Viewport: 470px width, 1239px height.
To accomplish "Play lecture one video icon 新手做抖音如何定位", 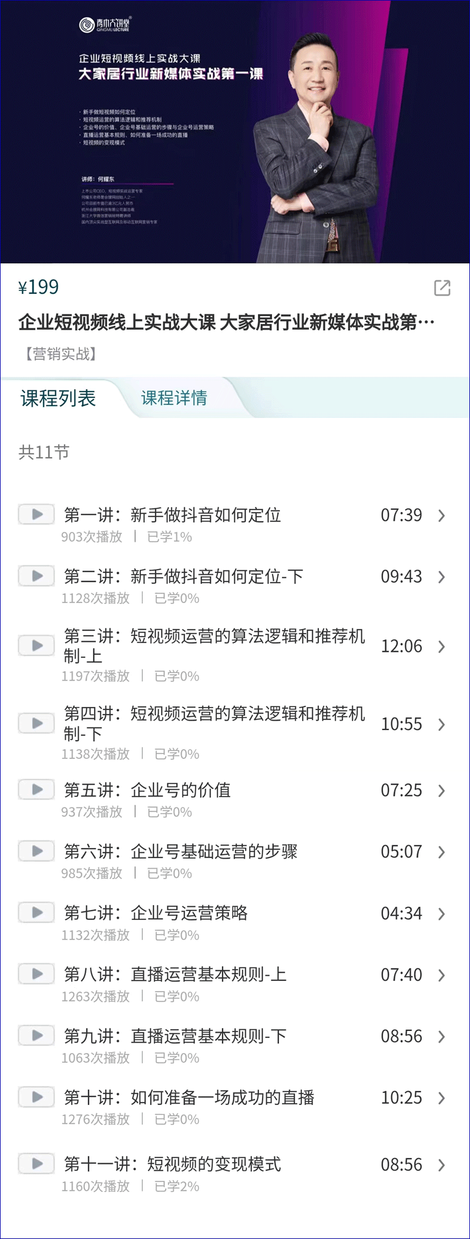I will [36, 514].
